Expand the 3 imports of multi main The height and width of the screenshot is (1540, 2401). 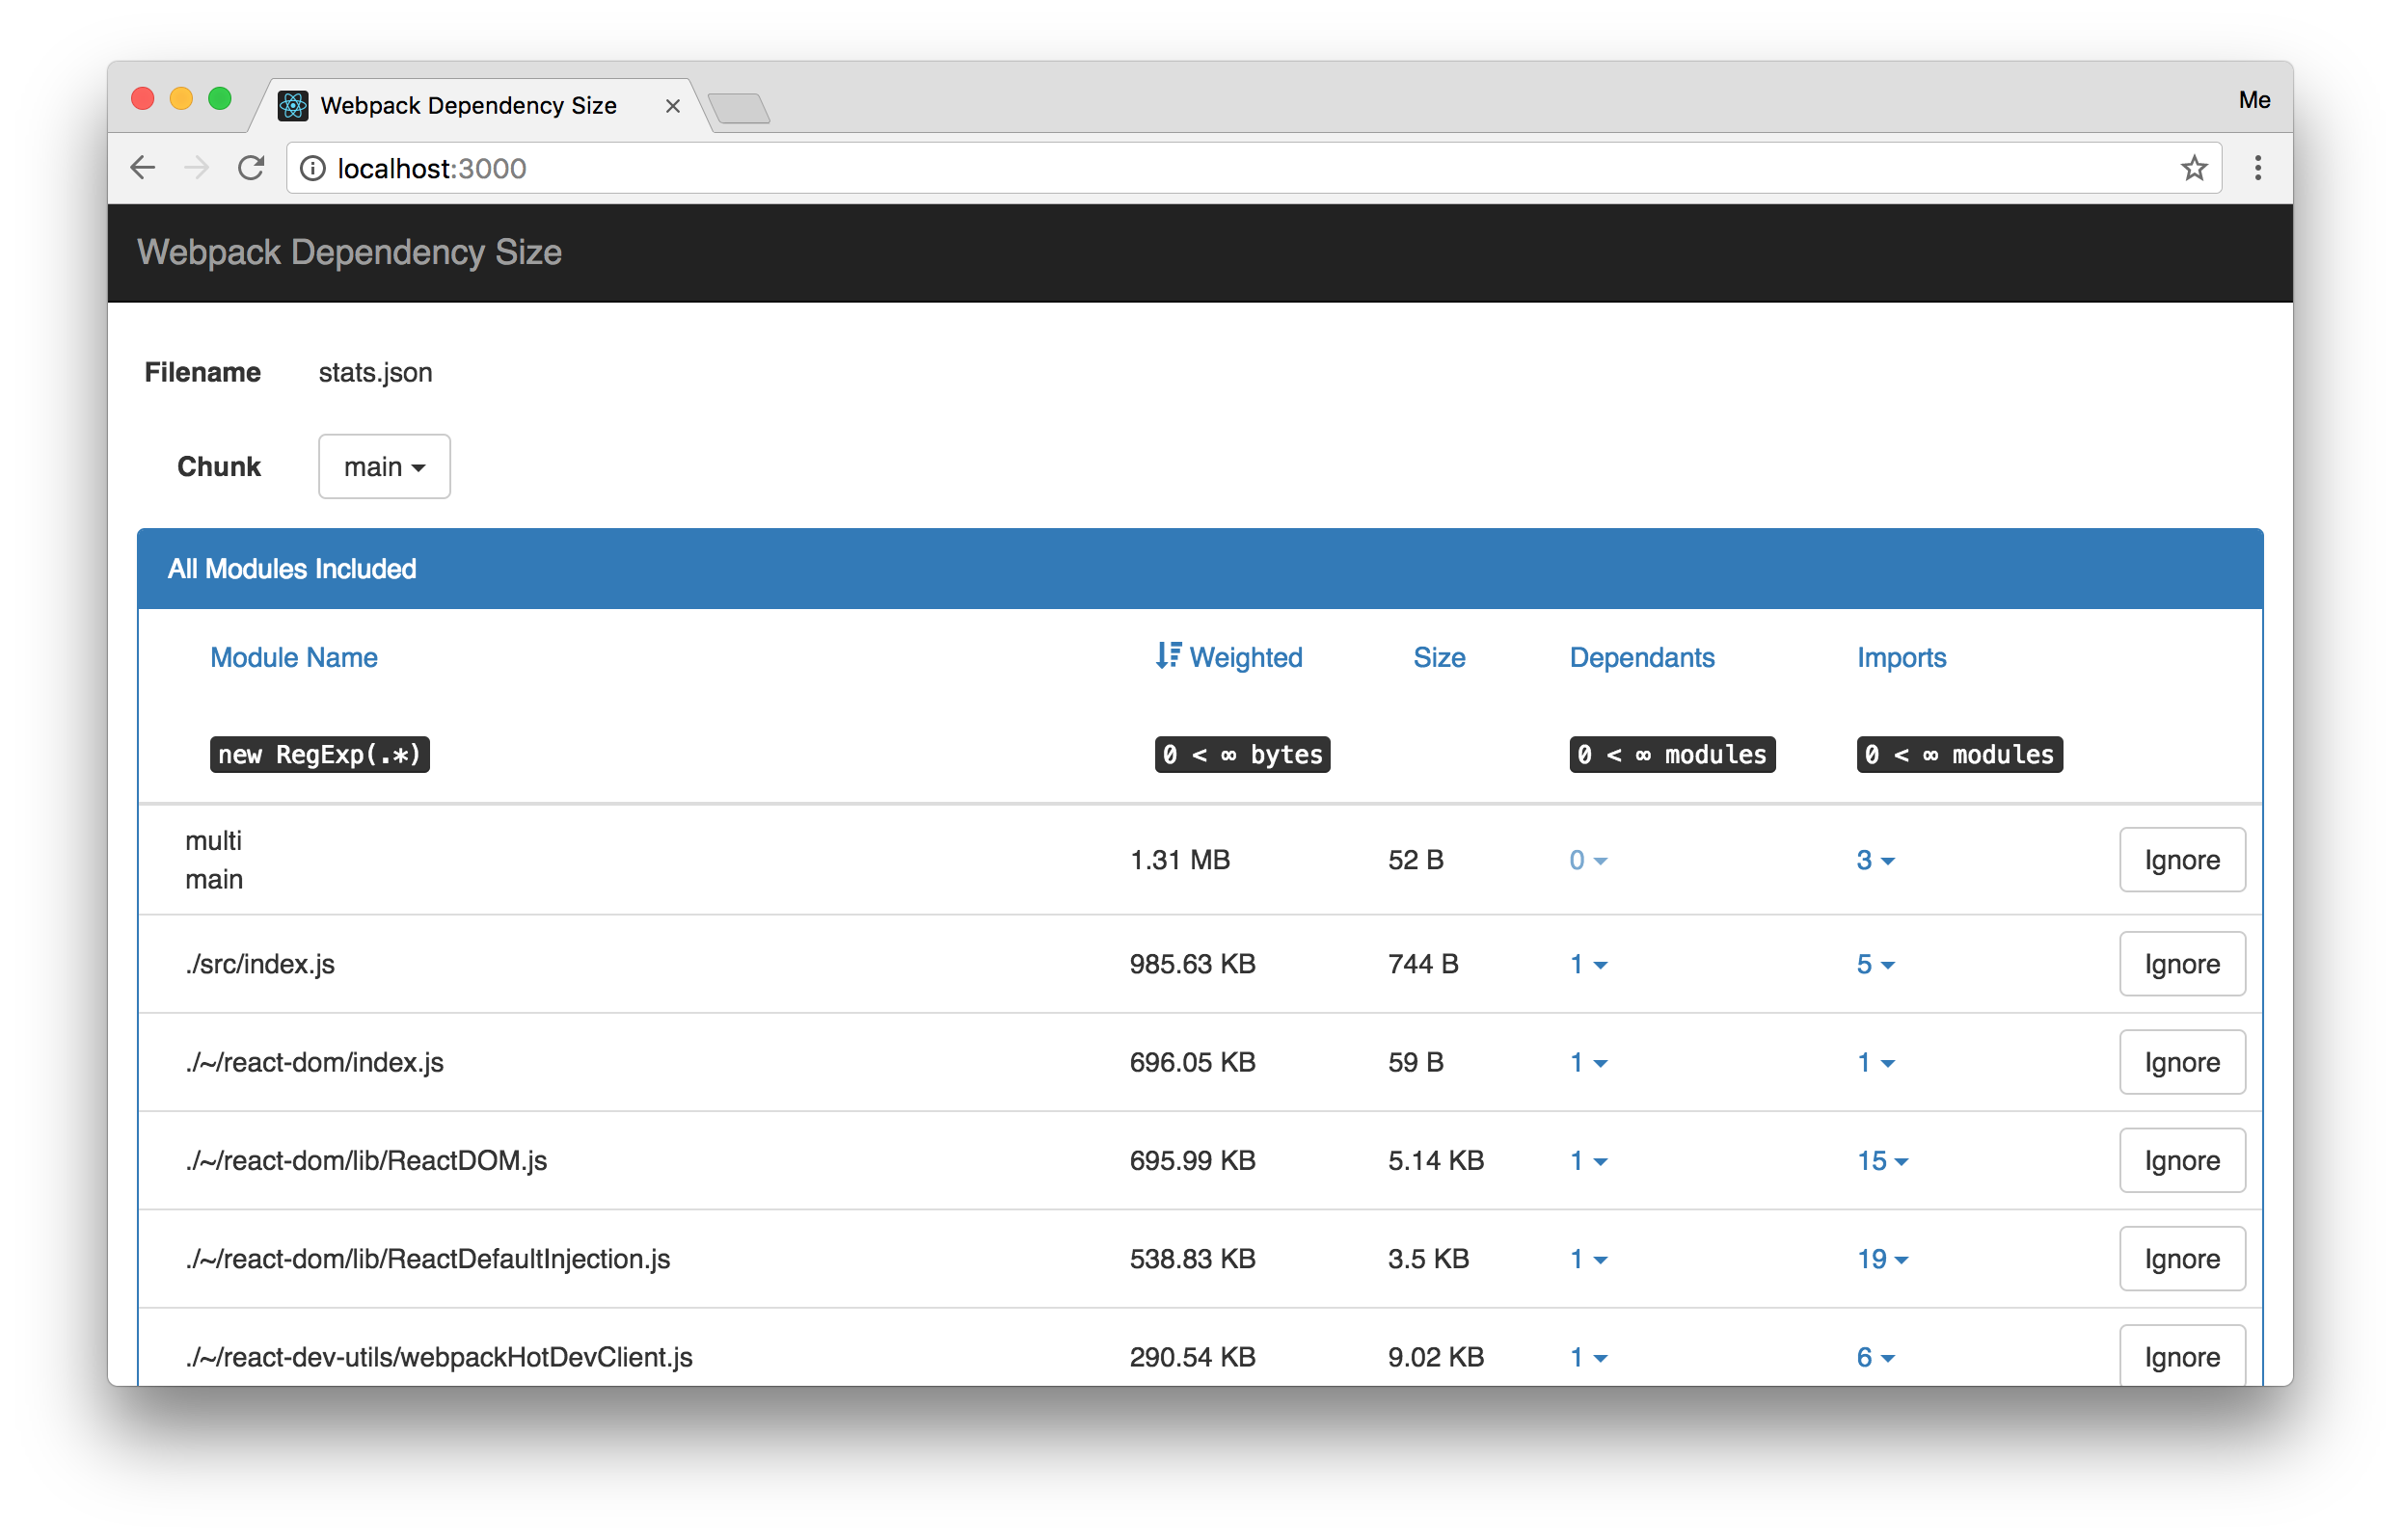coord(1875,860)
